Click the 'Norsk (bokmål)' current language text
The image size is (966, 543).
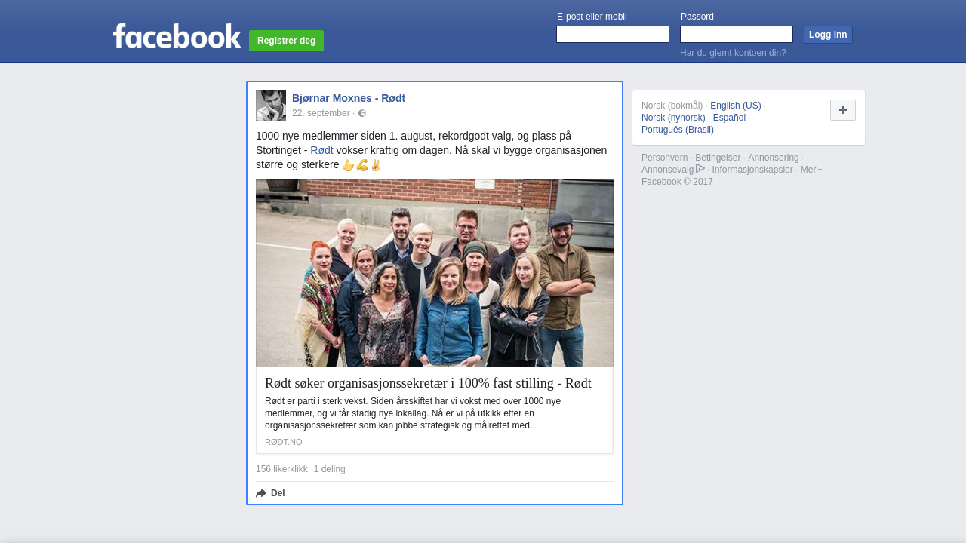(x=672, y=106)
